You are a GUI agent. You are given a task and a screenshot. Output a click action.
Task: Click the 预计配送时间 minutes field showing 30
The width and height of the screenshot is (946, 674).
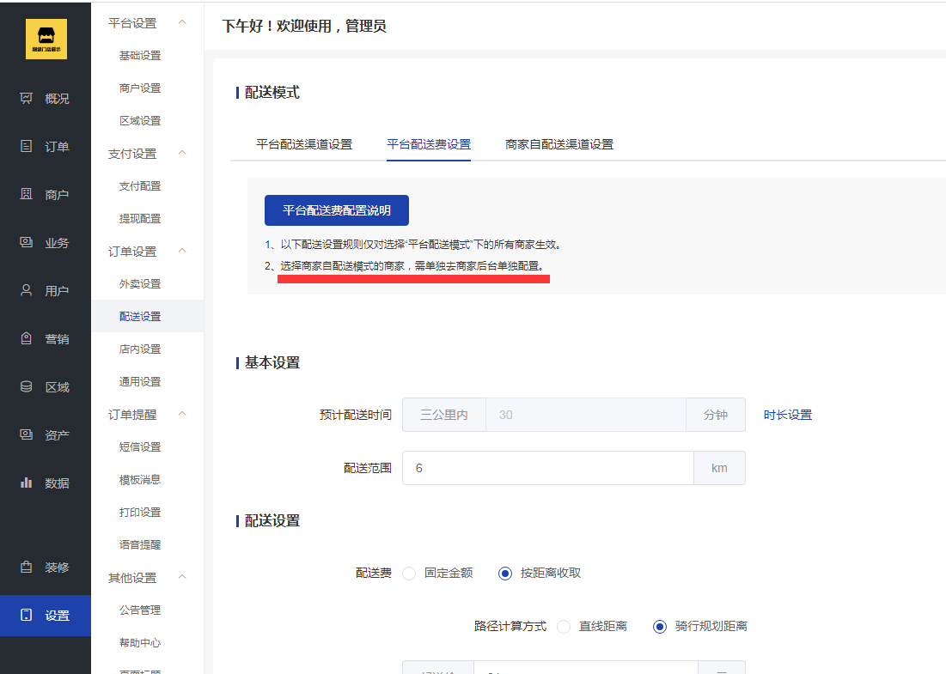coord(585,415)
